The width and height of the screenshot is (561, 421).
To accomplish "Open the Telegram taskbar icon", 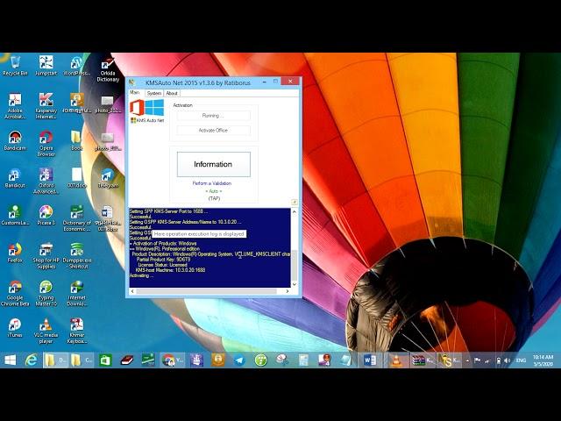I will point(239,360).
